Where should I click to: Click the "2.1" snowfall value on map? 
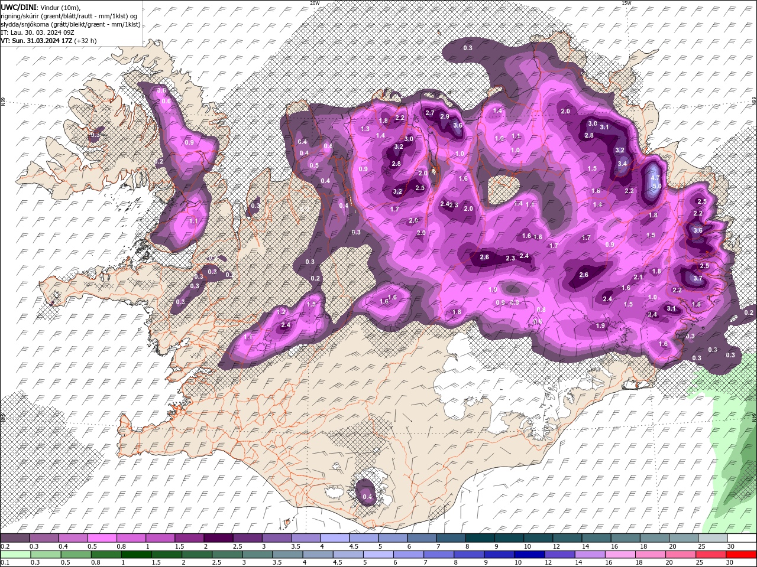(638, 277)
